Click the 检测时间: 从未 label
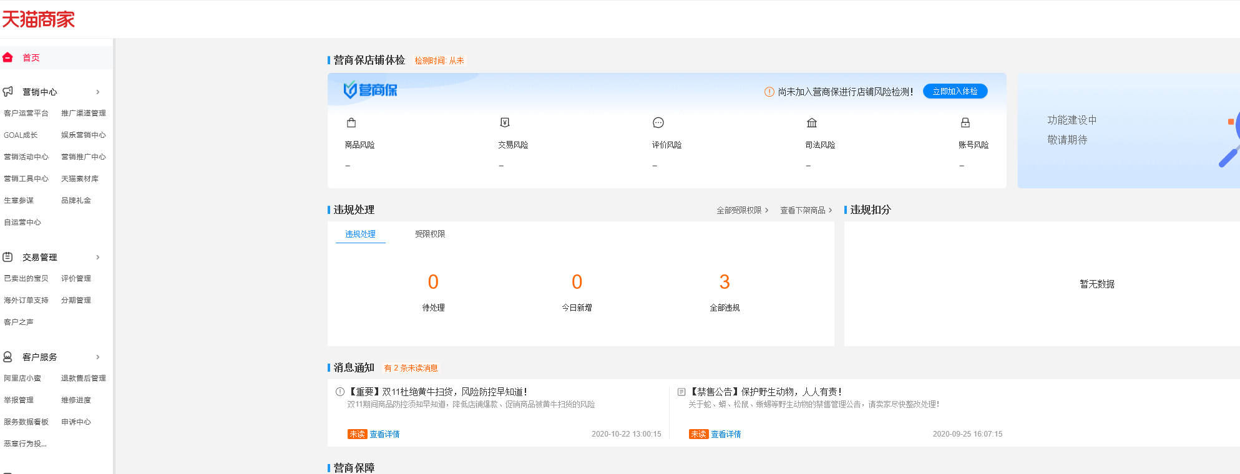Viewport: 1240px width, 474px height. click(439, 60)
